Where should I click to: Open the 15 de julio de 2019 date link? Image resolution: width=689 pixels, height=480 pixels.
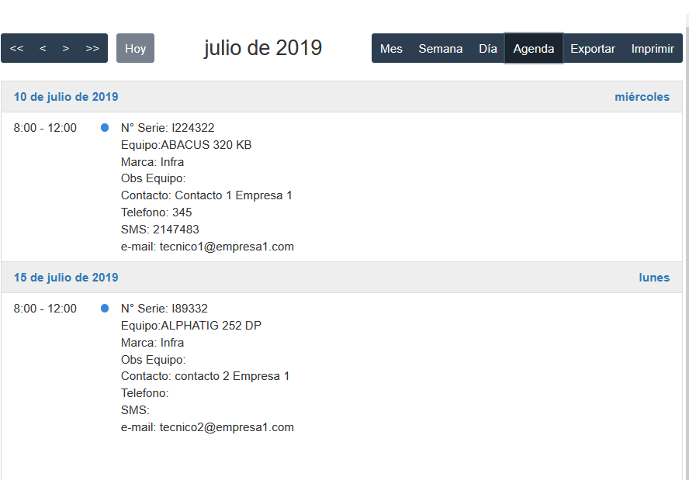point(66,278)
